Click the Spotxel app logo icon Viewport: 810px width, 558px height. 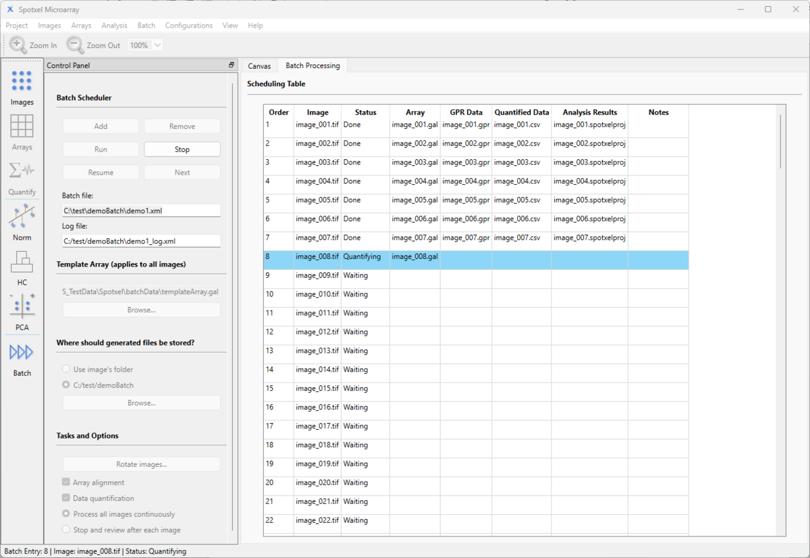(x=10, y=9)
